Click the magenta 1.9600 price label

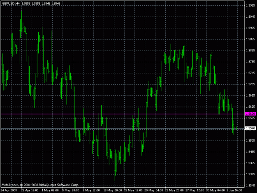[250, 114]
